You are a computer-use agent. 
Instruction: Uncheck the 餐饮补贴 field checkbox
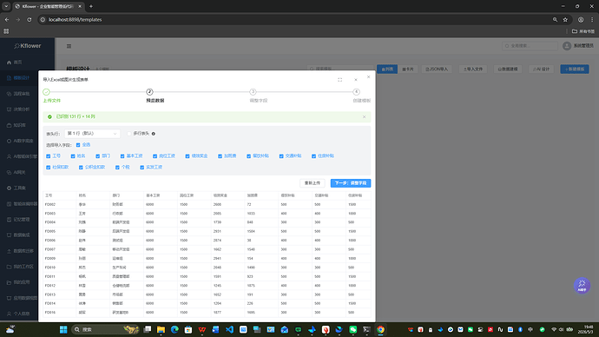click(248, 155)
